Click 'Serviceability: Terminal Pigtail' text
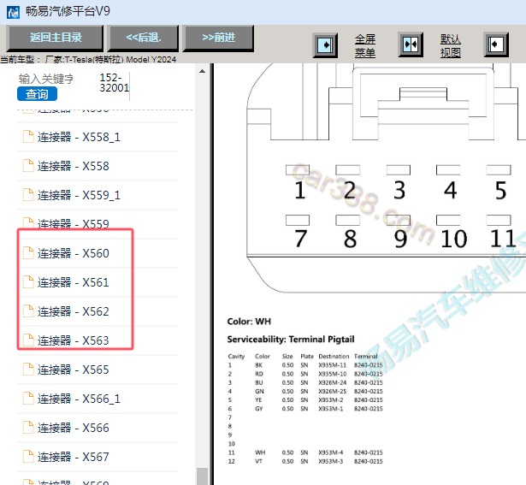 pyautogui.click(x=291, y=339)
